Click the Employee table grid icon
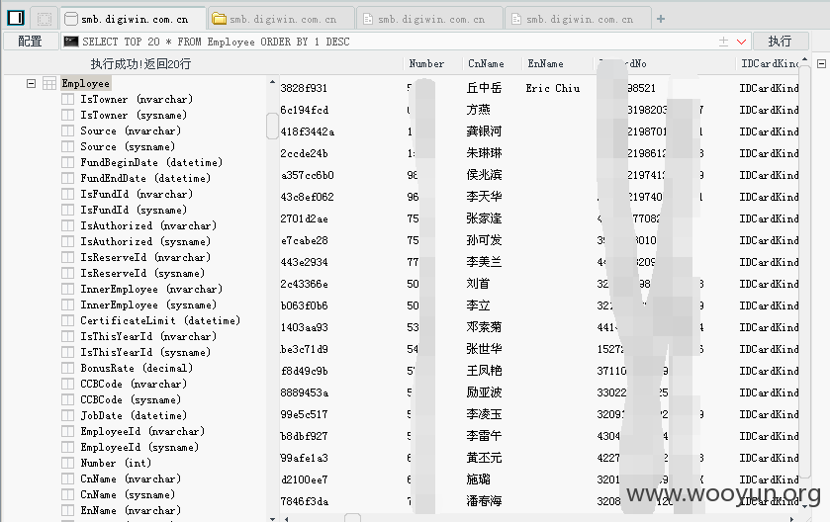The image size is (830, 522). [x=49, y=83]
